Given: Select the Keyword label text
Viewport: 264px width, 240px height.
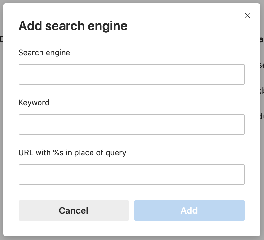Looking at the screenshot, I should point(34,102).
